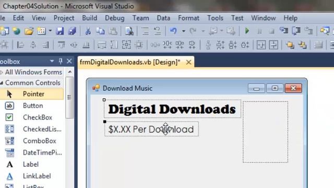Open the Team menu
Image resolution: width=334 pixels, height=188 pixels.
pyautogui.click(x=140, y=18)
